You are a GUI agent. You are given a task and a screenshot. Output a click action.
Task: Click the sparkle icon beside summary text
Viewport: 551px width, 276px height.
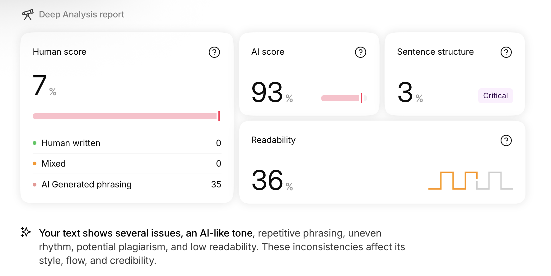[x=26, y=232]
